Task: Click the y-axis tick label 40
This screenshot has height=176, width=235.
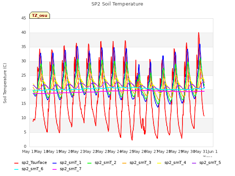Action: click(23, 32)
